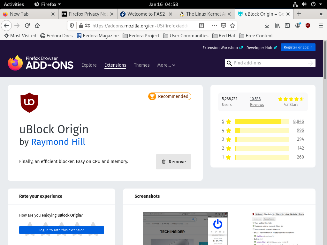
Task: Reload the current page
Action: (x=27, y=26)
